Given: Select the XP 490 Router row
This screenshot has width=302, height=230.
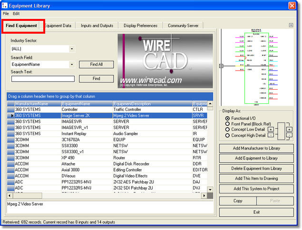Looking at the screenshot, I should coord(107,158).
